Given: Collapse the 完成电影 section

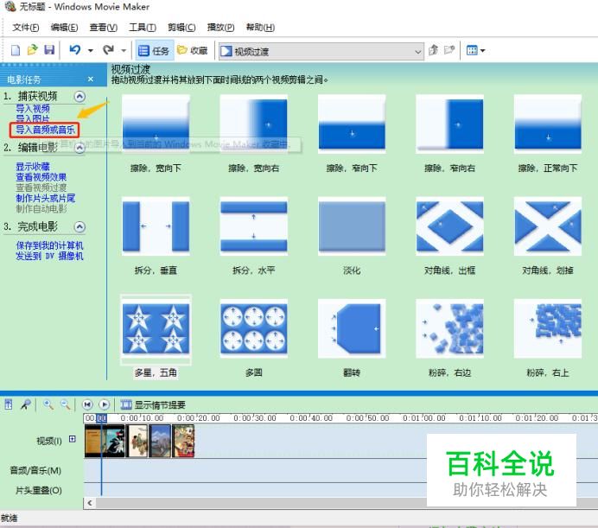Looking at the screenshot, I should click(80, 227).
